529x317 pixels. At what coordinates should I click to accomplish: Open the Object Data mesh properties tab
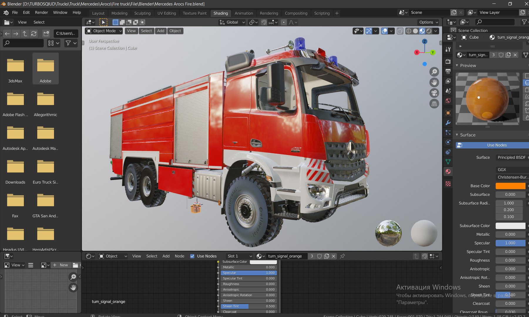pyautogui.click(x=448, y=162)
